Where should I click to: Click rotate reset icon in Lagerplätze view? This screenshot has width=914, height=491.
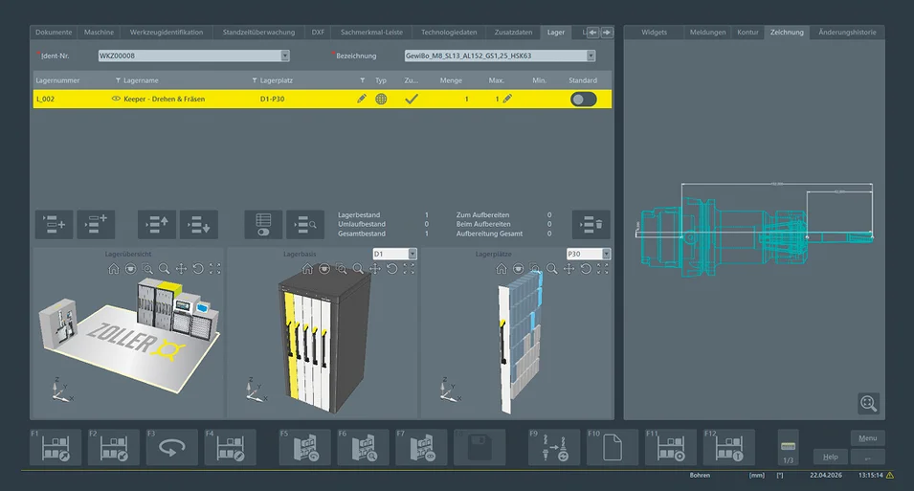[586, 269]
